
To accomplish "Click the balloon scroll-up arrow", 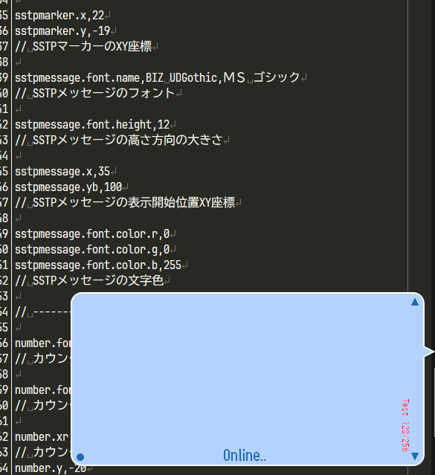I will 415,302.
